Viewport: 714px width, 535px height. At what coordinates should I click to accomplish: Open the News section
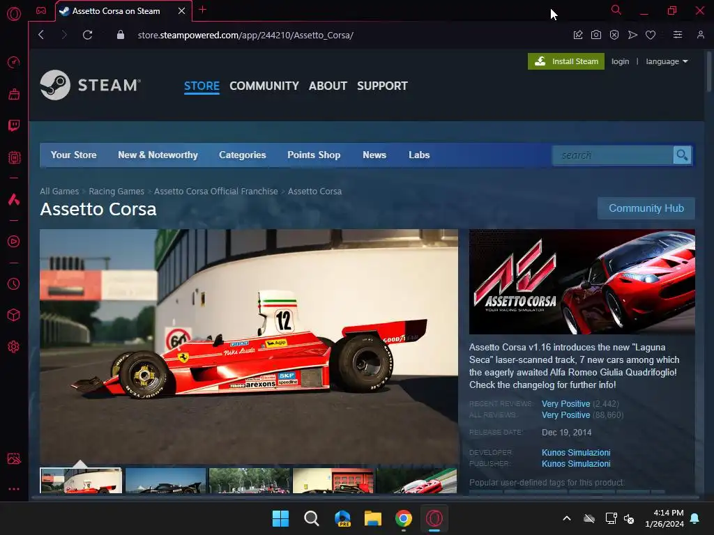click(374, 155)
